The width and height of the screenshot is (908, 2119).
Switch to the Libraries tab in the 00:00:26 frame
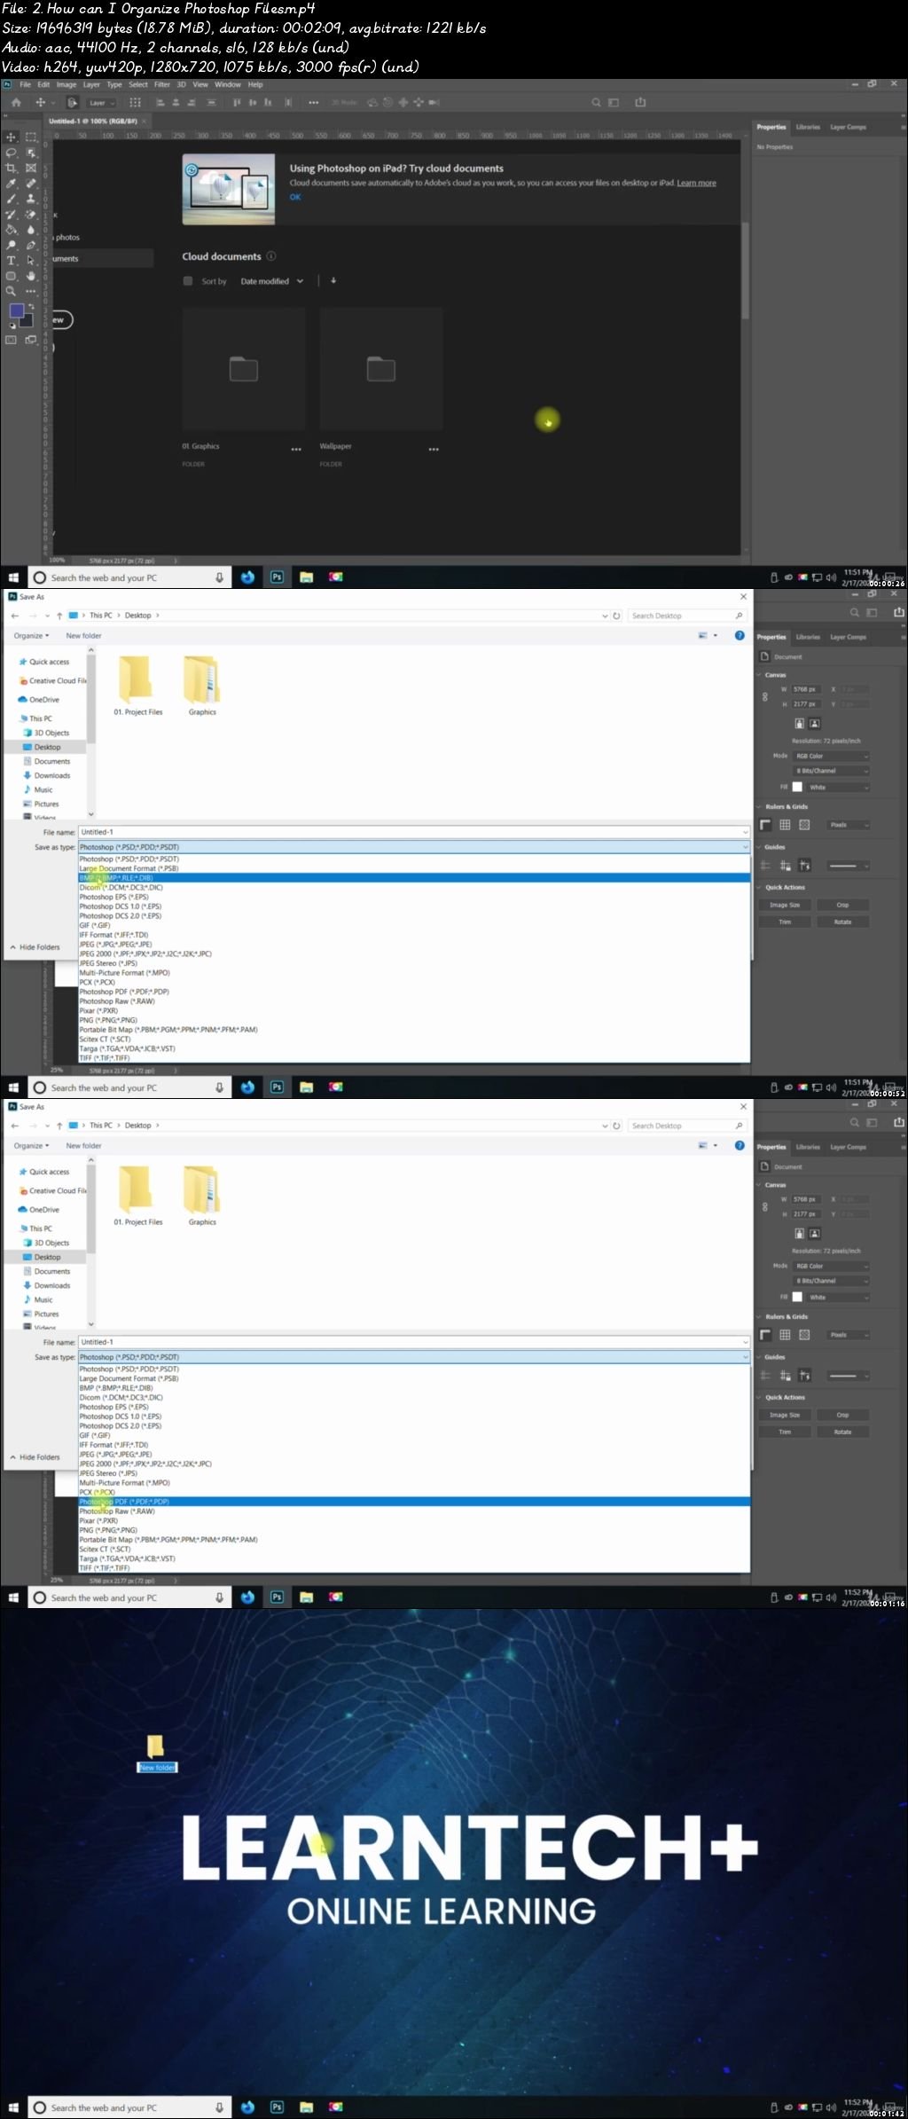(808, 127)
